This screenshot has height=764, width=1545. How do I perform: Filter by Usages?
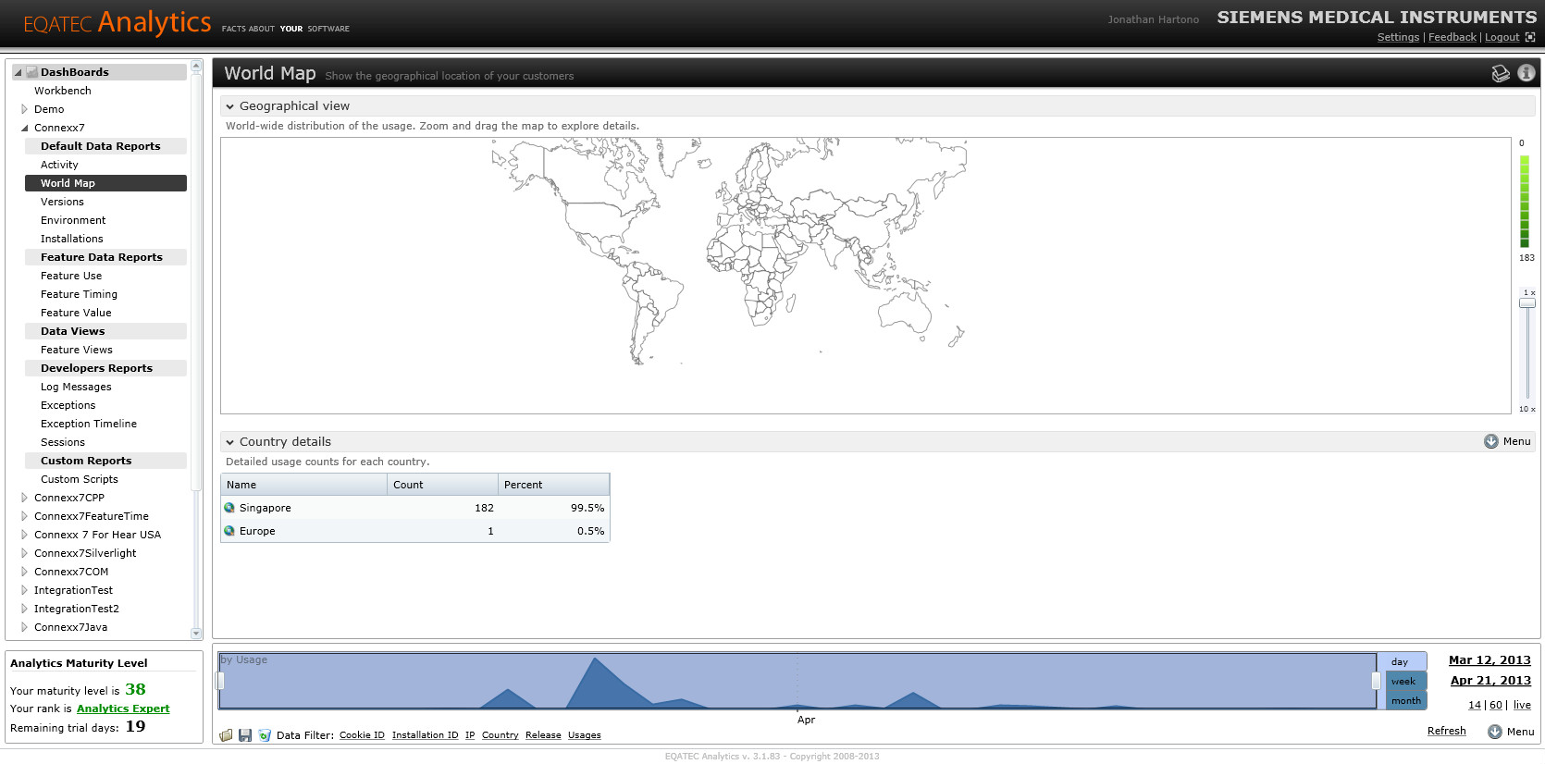[585, 735]
